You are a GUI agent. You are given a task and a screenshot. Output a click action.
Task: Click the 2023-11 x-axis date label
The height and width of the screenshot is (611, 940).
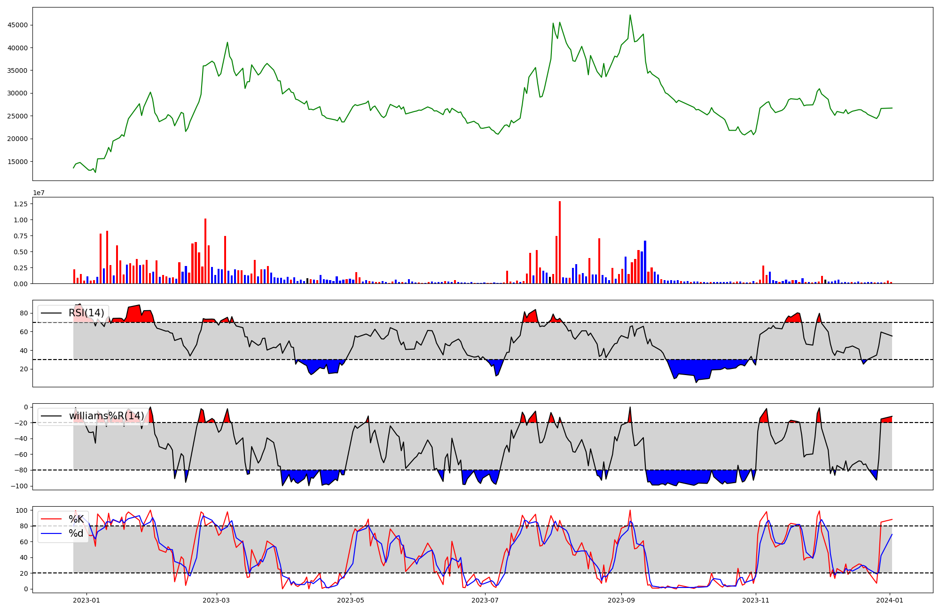(x=755, y=600)
